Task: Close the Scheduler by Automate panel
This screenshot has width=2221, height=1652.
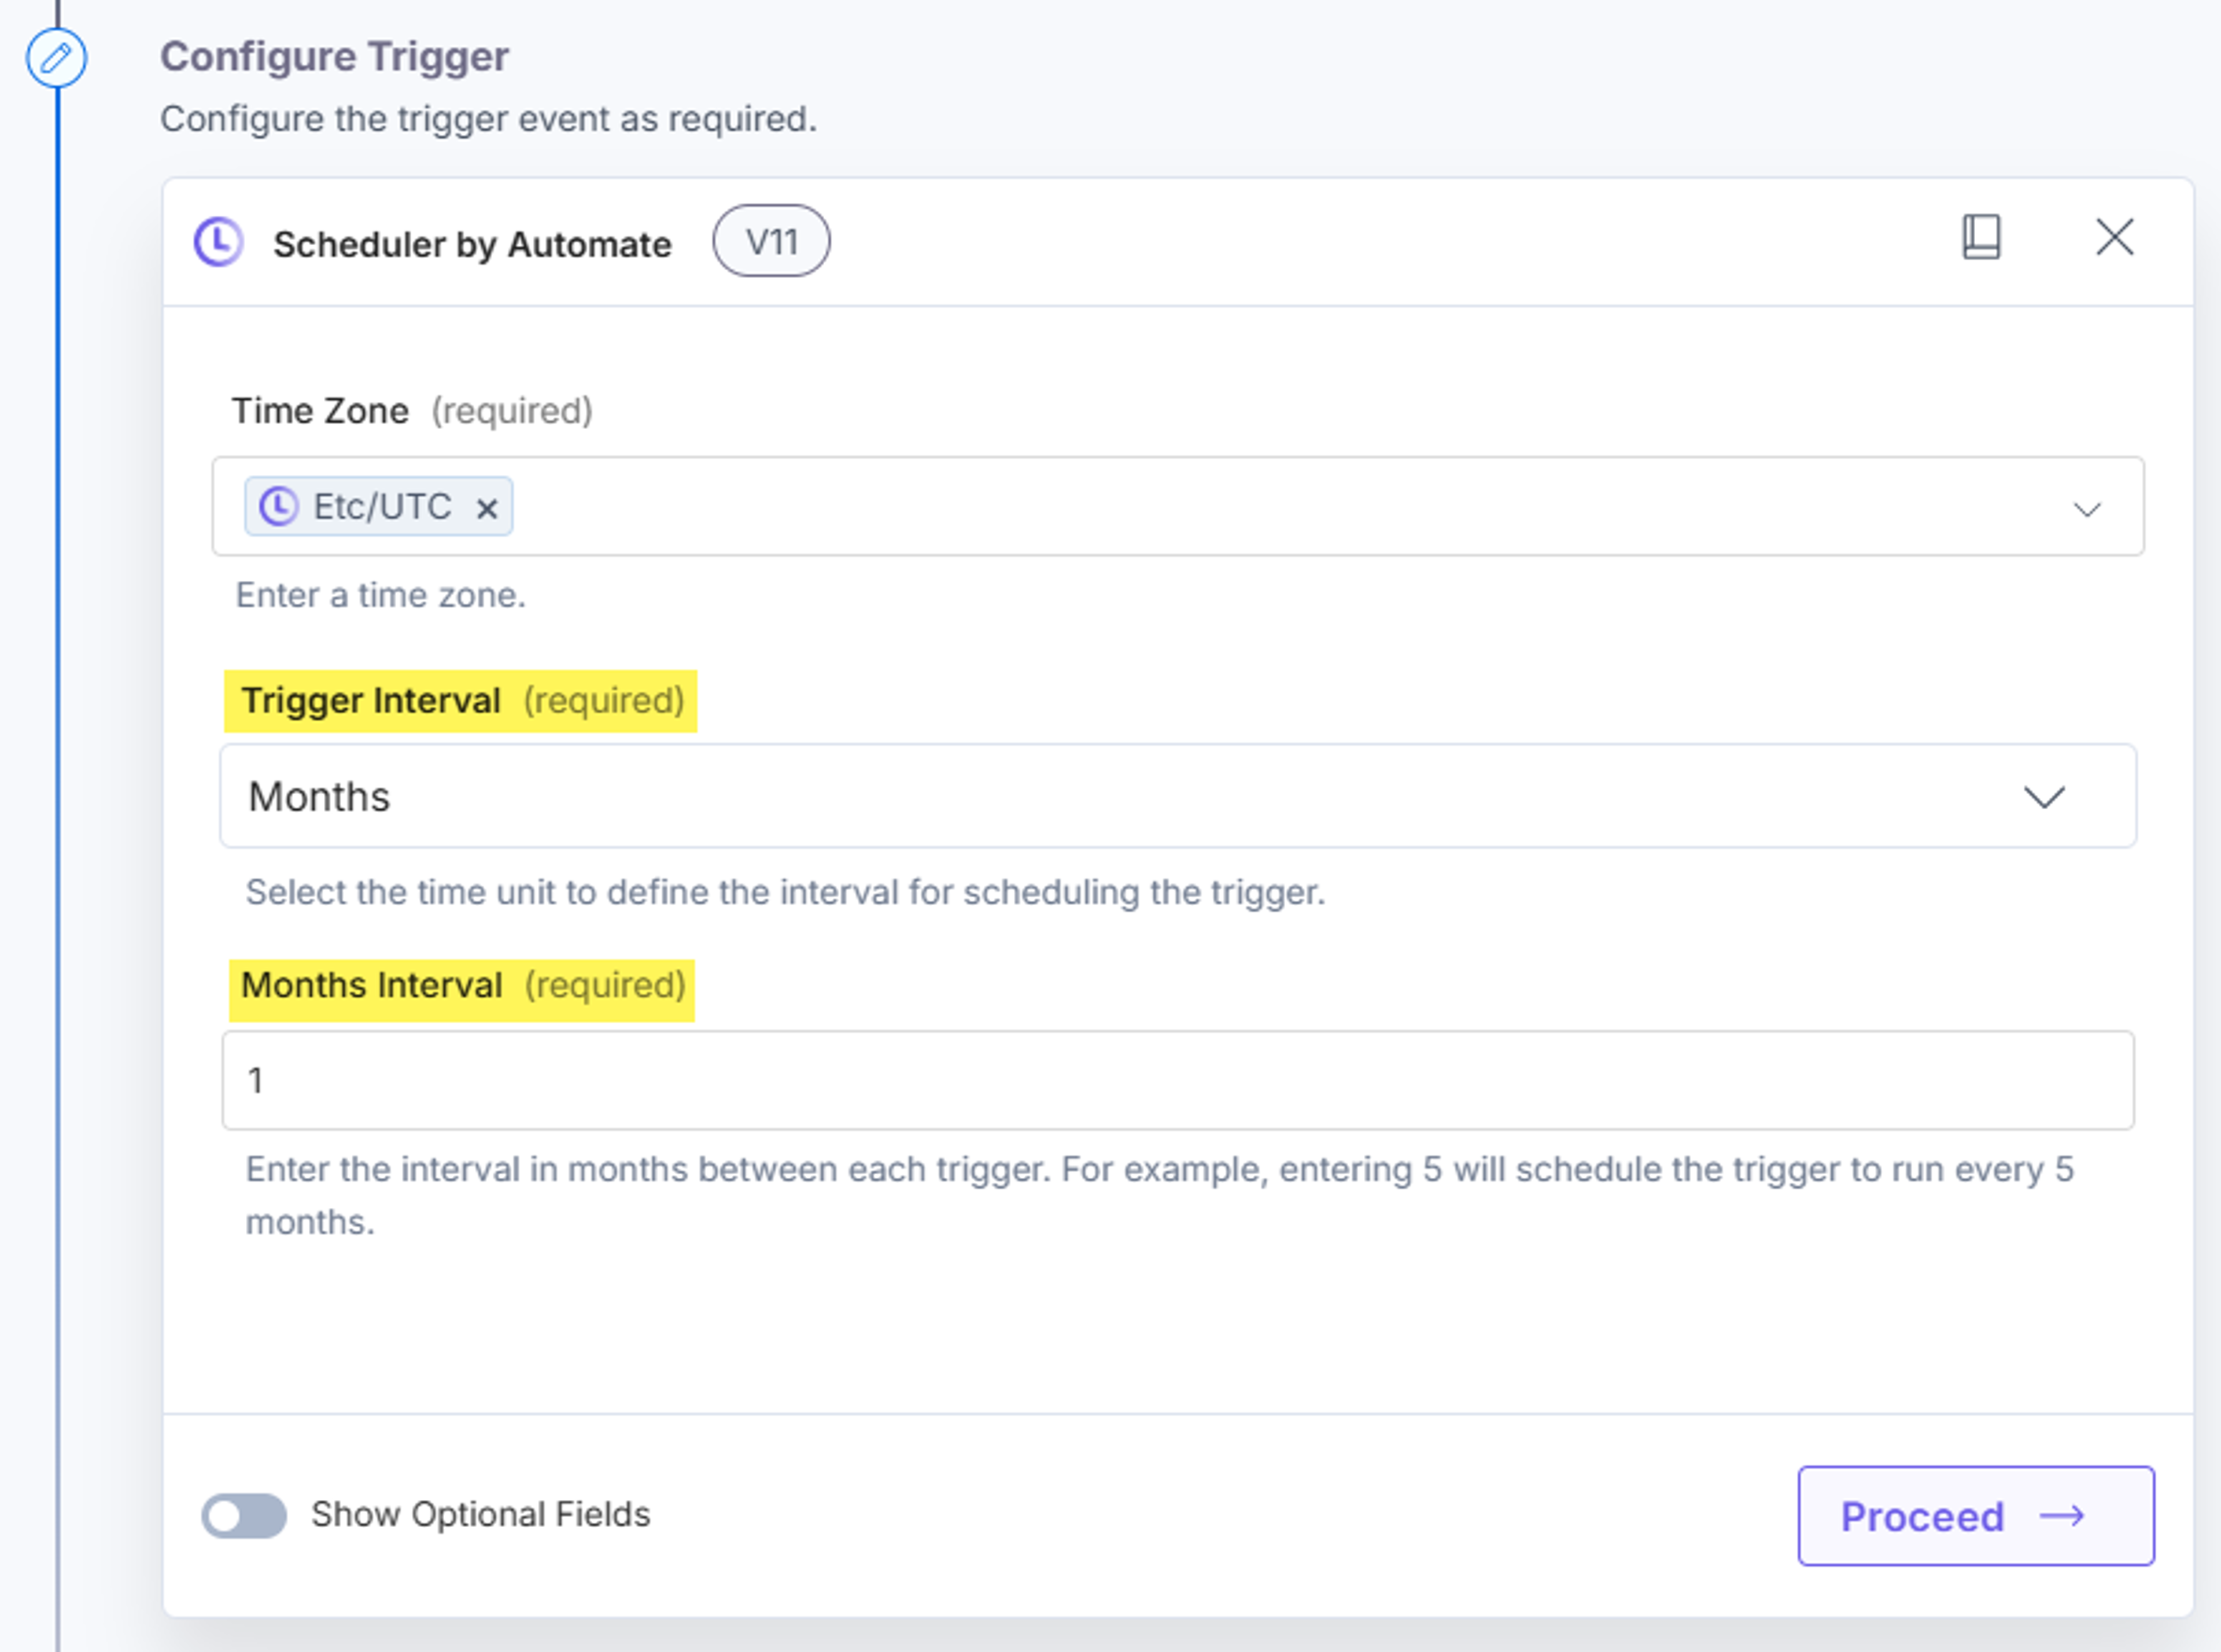Action: point(2115,238)
